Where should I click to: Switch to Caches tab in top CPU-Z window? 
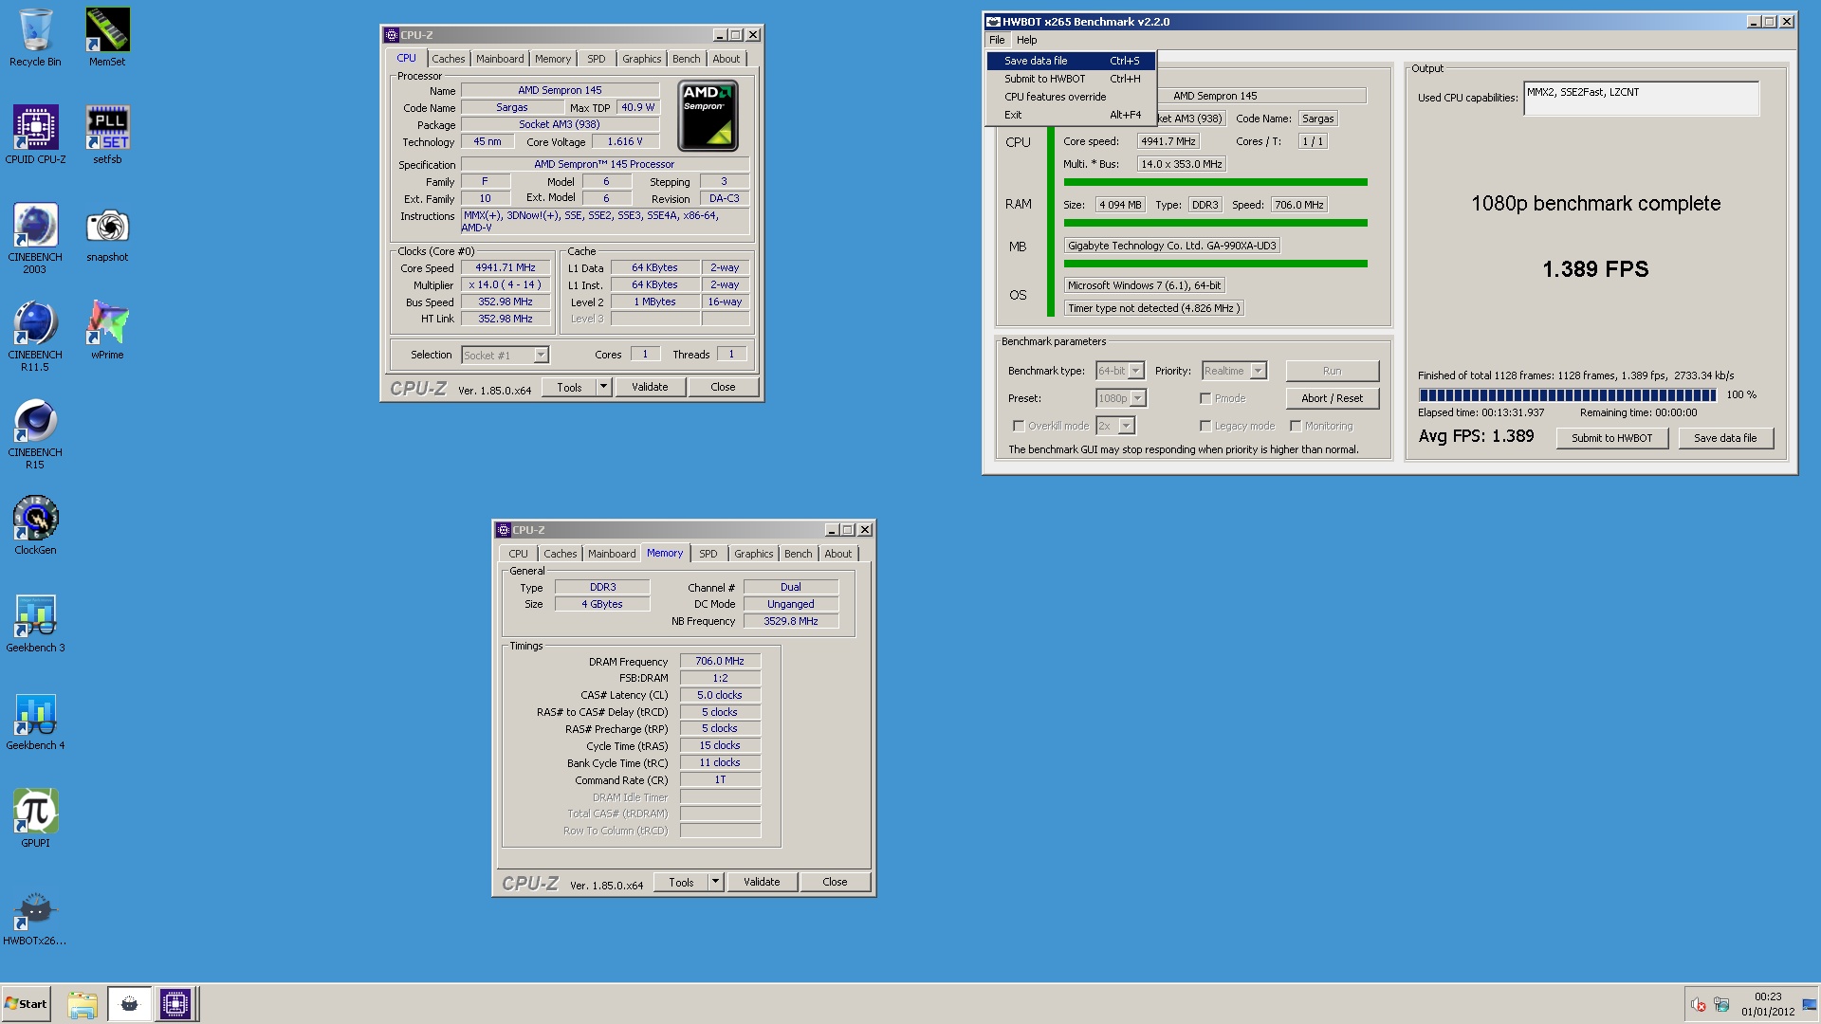[x=449, y=59]
